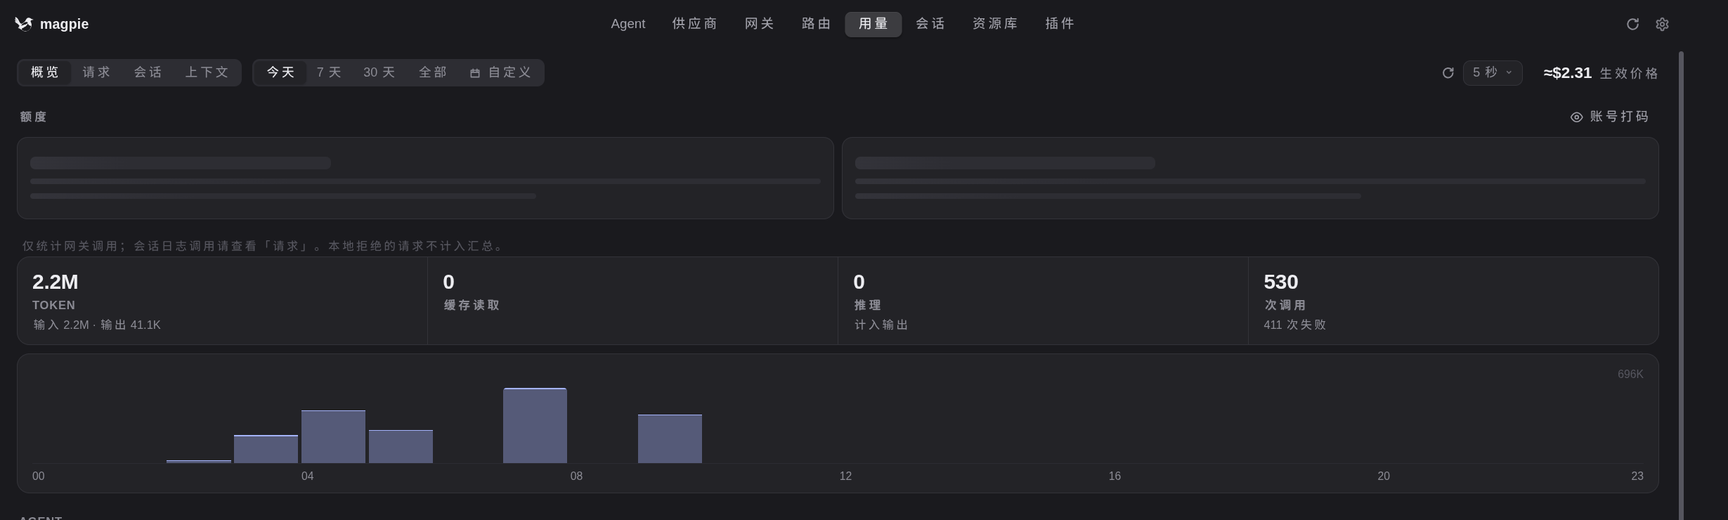1728x520 pixels.
Task: Open the 自定义 date range picker
Action: pyautogui.click(x=500, y=72)
